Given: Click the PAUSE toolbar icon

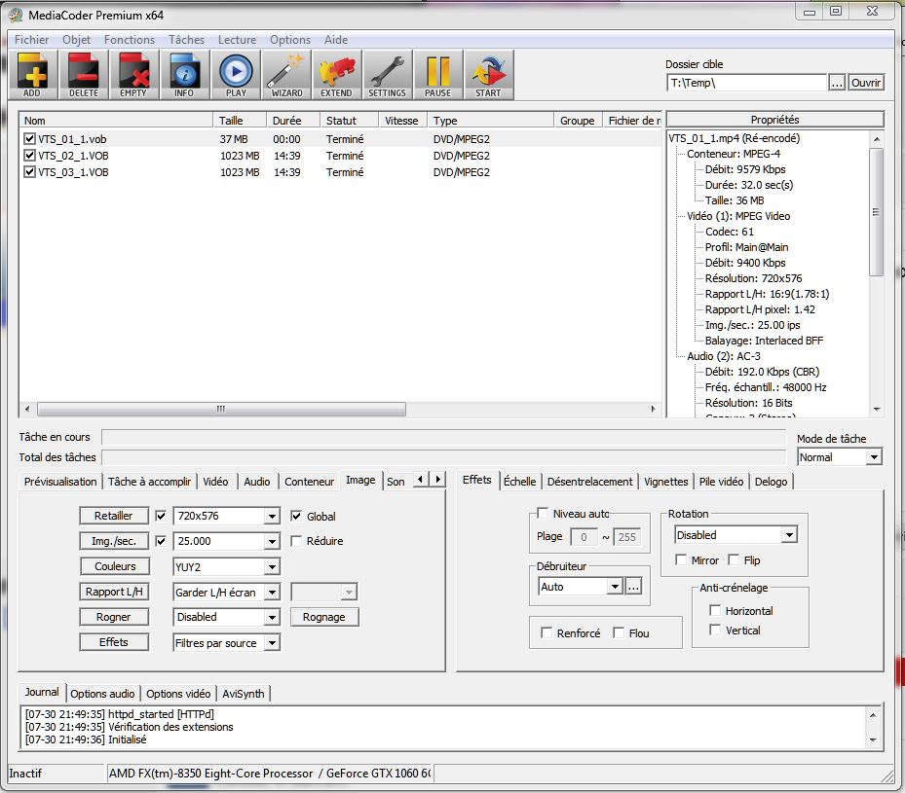Looking at the screenshot, I should (x=438, y=75).
